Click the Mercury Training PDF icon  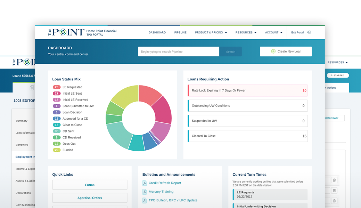pos(145,192)
